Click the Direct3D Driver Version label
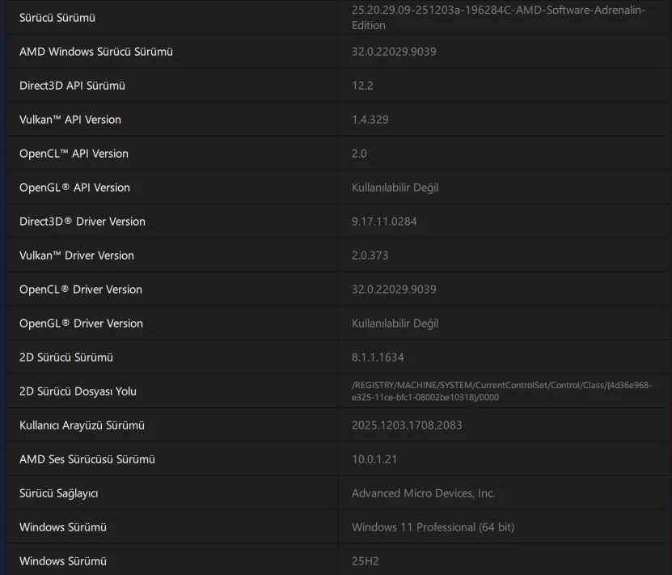 [82, 222]
